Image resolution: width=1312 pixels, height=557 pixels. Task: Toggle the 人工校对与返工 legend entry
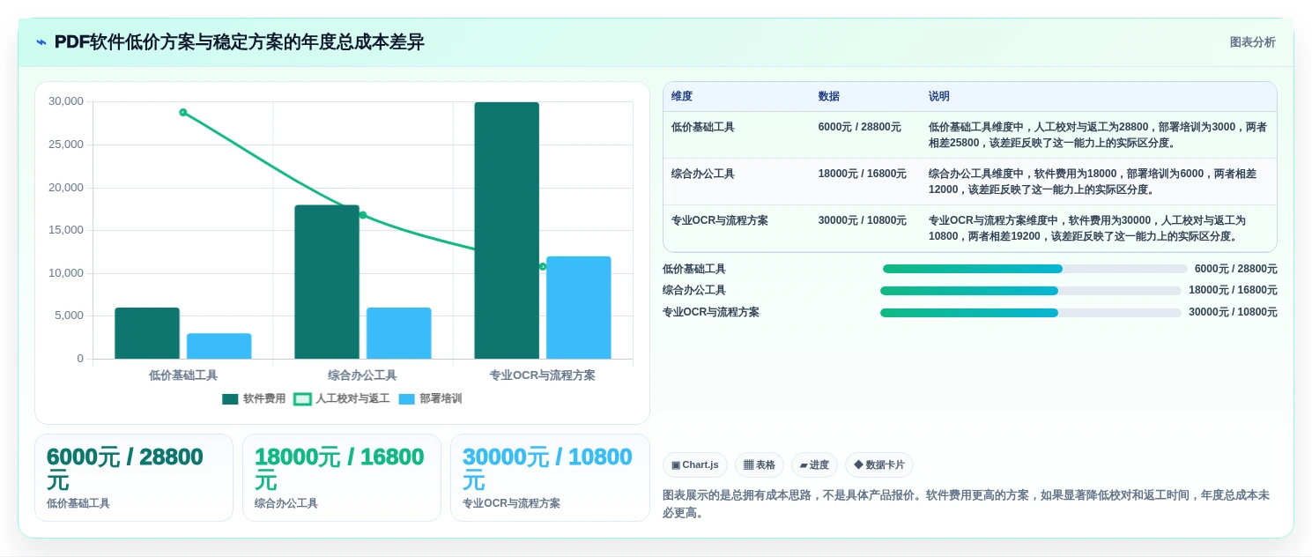(x=342, y=398)
